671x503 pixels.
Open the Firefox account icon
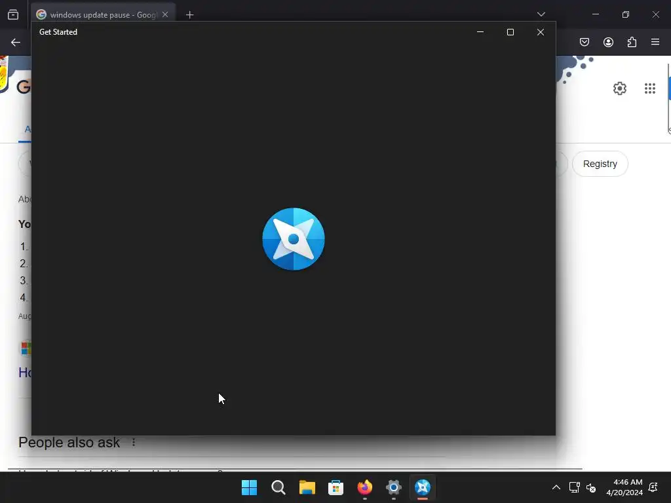pyautogui.click(x=608, y=42)
